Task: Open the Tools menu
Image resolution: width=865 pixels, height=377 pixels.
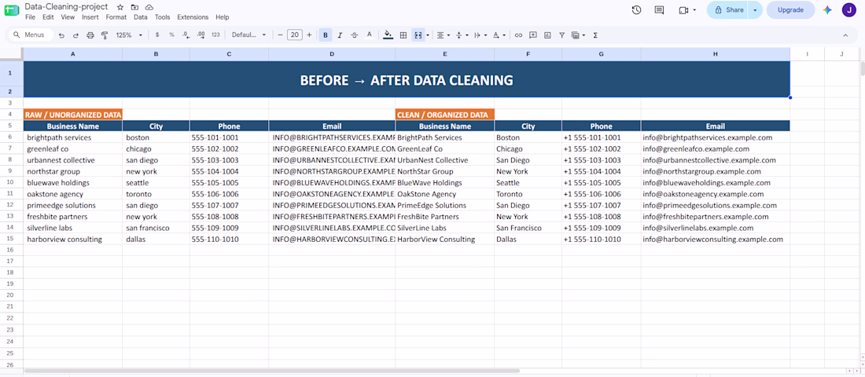Action: pyautogui.click(x=162, y=17)
